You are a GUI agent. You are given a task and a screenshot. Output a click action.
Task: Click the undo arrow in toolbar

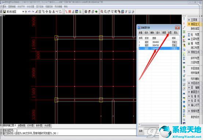[29, 12]
